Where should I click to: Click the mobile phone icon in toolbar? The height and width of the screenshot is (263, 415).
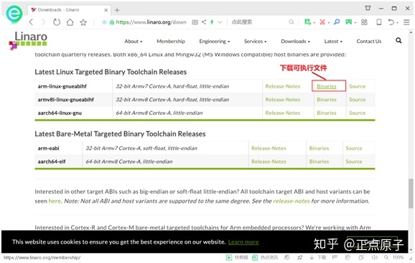click(379, 22)
